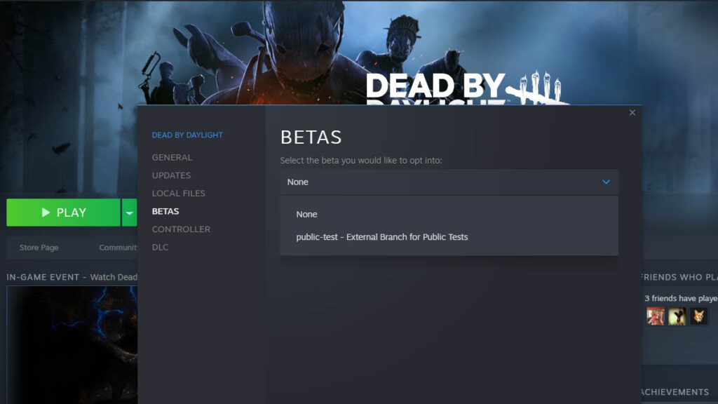Go to the CONTROLLER section
718x404 pixels.
point(181,229)
